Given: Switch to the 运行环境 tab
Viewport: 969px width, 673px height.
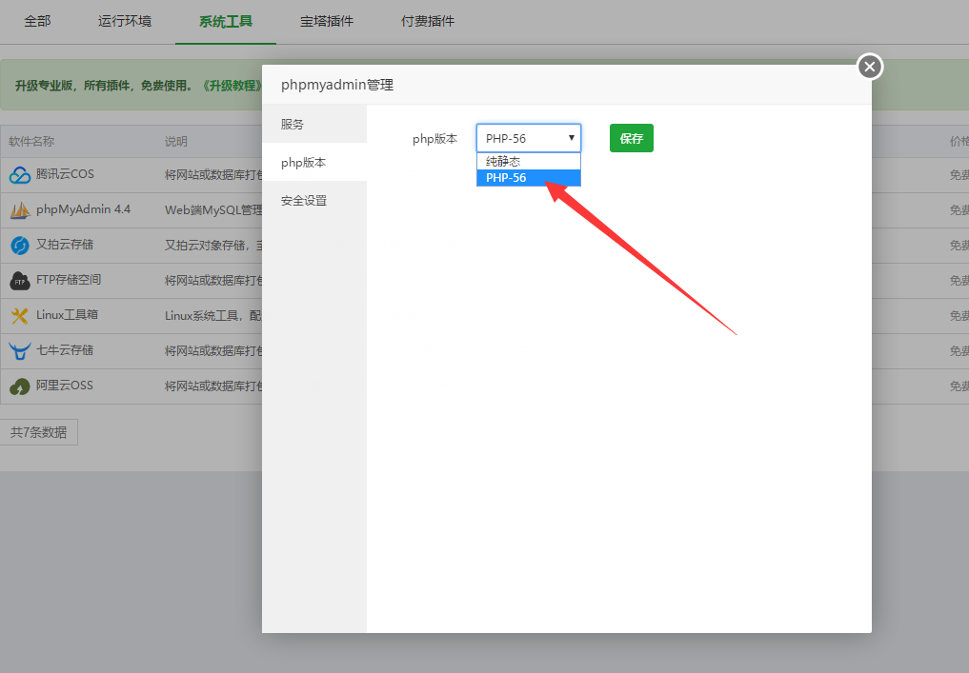Looking at the screenshot, I should [x=124, y=21].
